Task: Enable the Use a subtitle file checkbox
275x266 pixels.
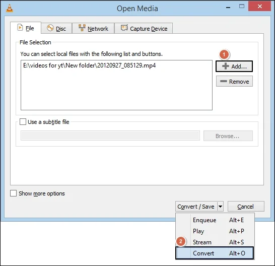Action: pyautogui.click(x=23, y=121)
